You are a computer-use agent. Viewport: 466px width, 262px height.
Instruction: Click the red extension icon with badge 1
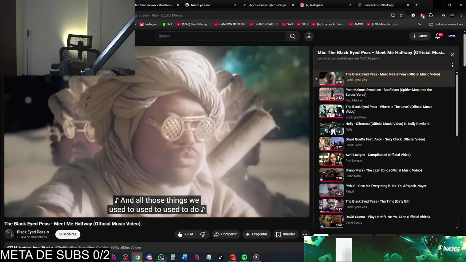(422, 15)
